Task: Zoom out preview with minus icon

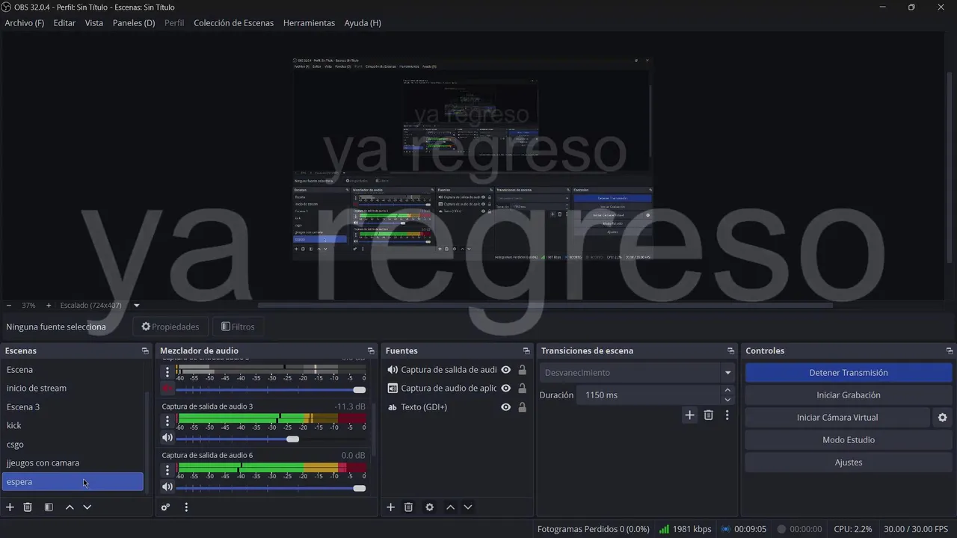Action: 9,306
